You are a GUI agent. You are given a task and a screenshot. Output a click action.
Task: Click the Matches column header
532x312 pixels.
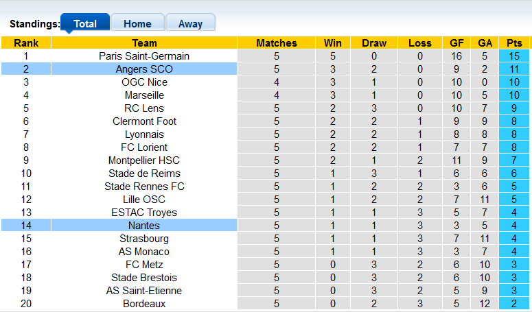[277, 43]
